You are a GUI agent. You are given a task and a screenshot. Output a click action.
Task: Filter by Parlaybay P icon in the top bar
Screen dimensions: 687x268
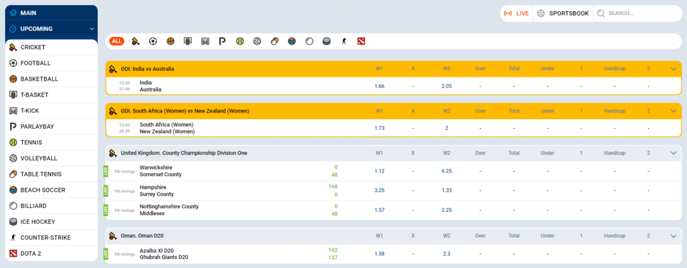pos(222,41)
